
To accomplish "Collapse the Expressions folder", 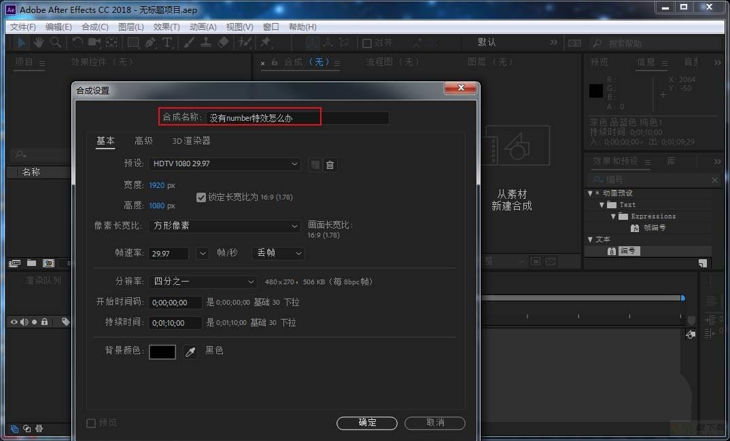I will 614,216.
